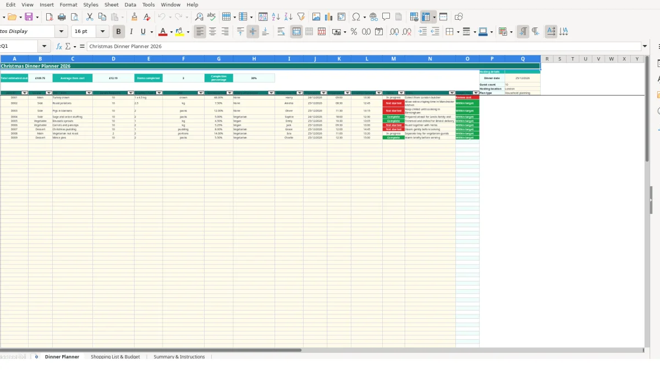Open Find and Replace
The image size is (660, 371).
coord(199,17)
